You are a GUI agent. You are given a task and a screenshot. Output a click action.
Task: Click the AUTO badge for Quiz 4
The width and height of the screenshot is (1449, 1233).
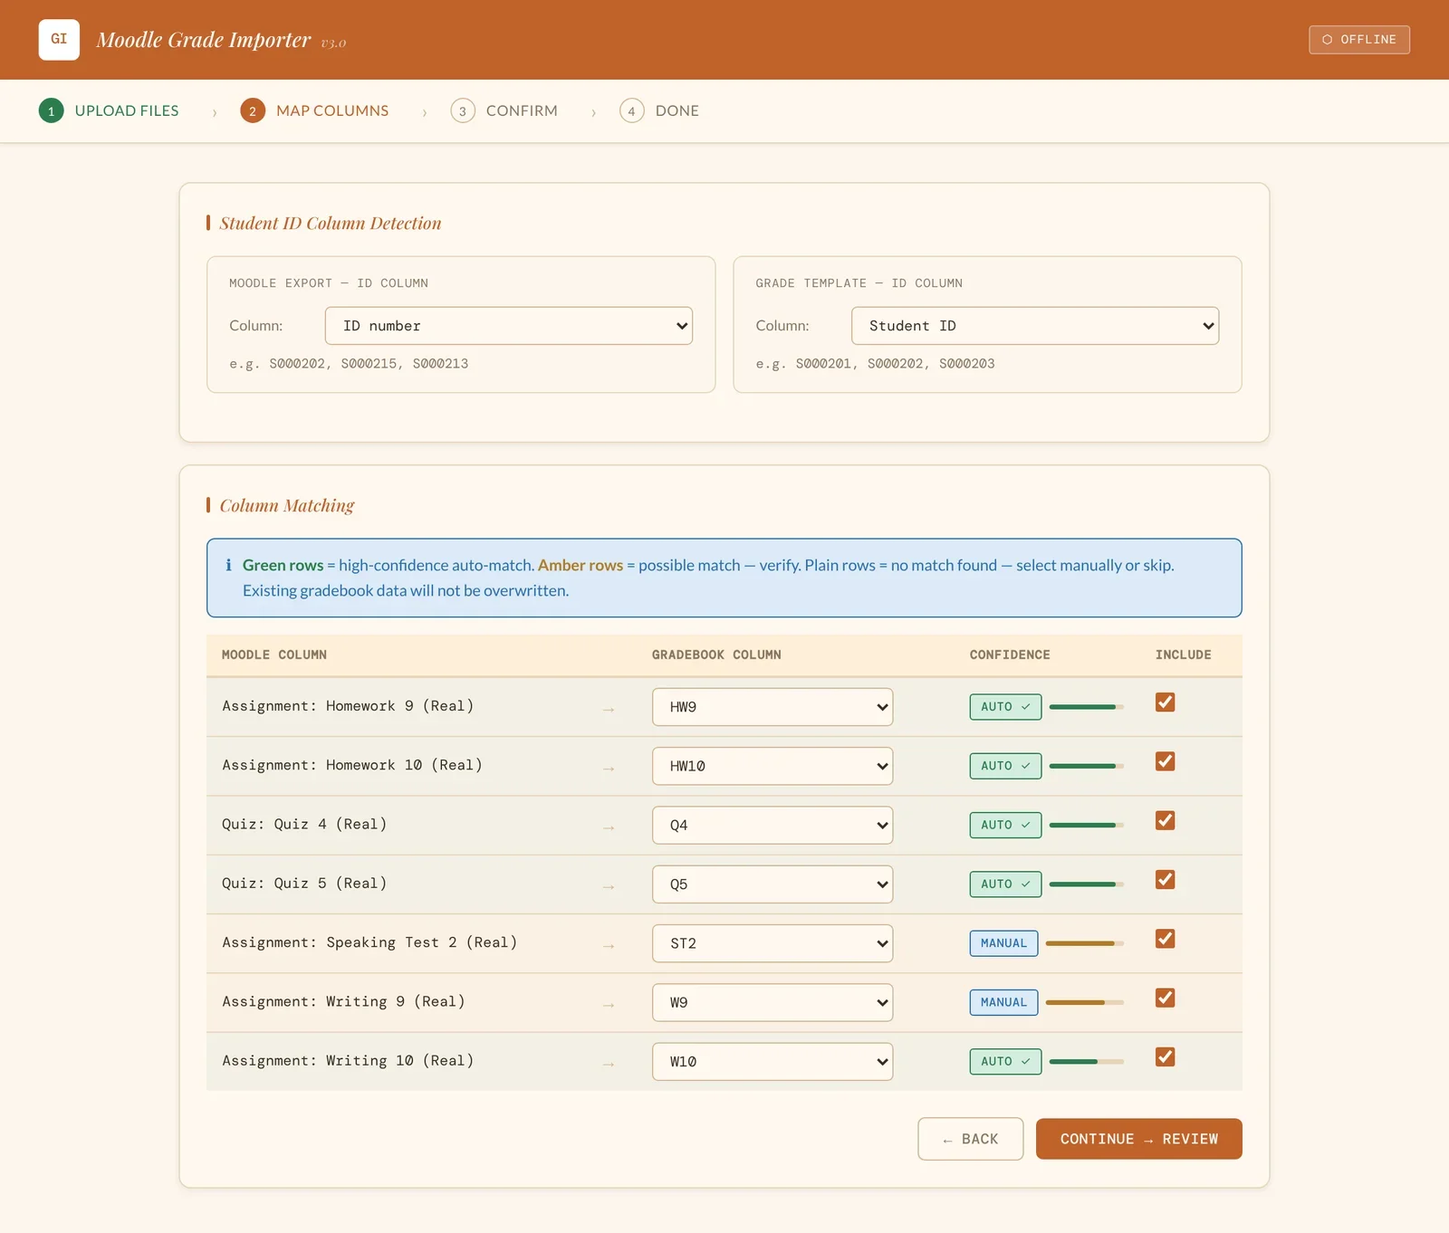point(1005,825)
